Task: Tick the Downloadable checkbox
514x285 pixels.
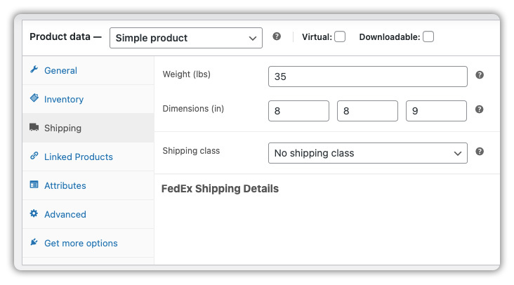Action: point(428,37)
